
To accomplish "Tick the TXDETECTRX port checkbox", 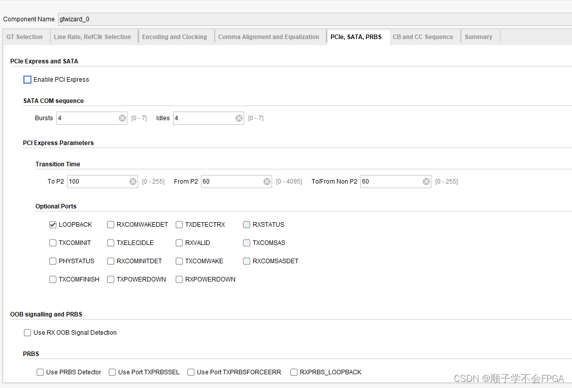I will pyautogui.click(x=179, y=225).
